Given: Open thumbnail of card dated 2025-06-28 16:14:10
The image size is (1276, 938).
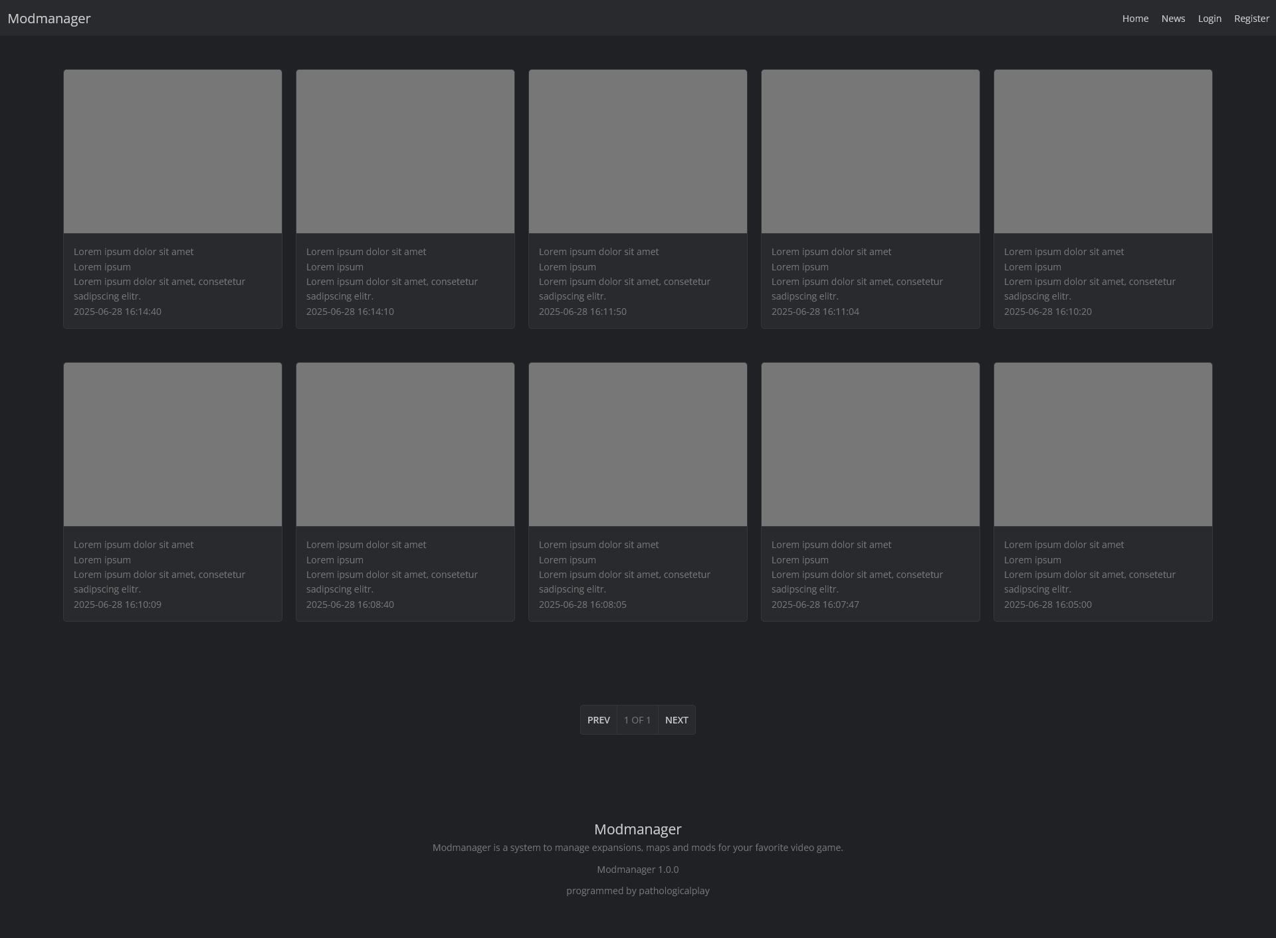Looking at the screenshot, I should coord(405,151).
